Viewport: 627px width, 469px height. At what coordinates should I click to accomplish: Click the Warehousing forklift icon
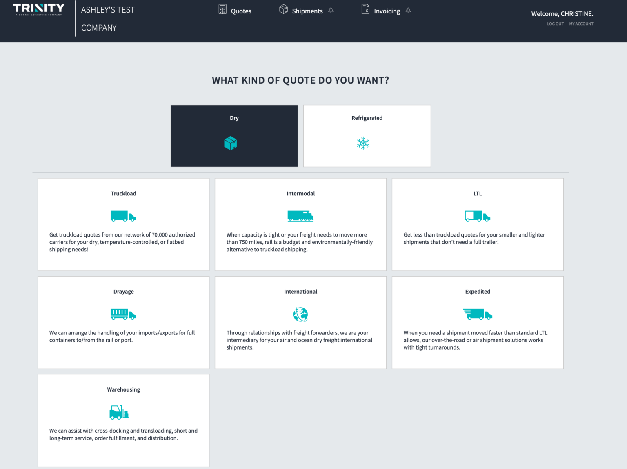[118, 412]
